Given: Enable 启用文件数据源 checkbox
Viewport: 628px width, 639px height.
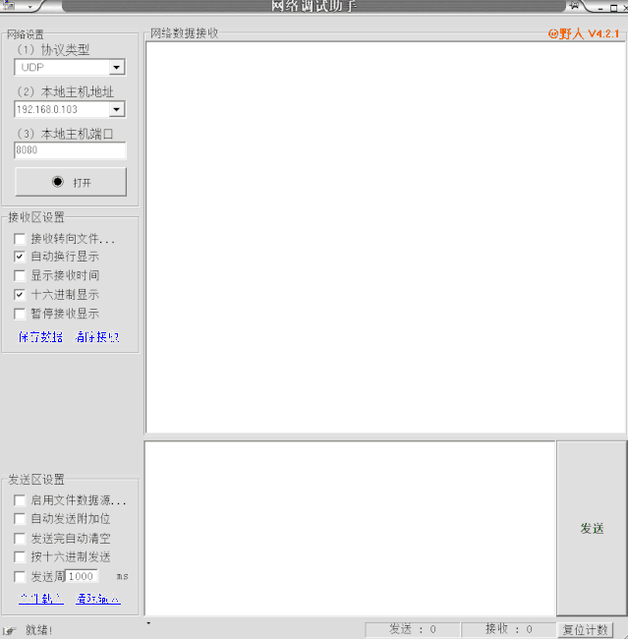Looking at the screenshot, I should click(20, 500).
